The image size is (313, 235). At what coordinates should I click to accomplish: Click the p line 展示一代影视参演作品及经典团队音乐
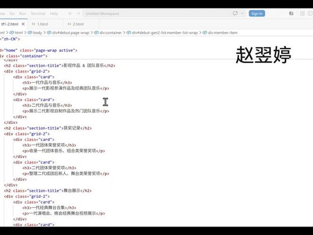click(66, 89)
